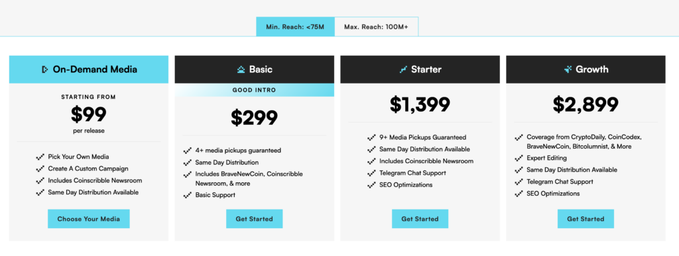This screenshot has height=256, width=679.
Task: Click the Basic plan header icon
Action: click(241, 70)
